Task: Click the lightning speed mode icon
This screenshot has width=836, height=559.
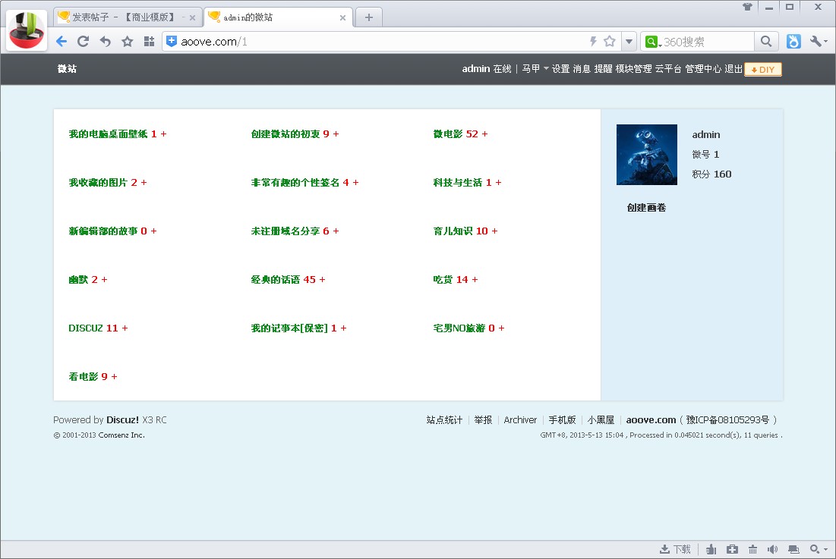Action: point(593,41)
